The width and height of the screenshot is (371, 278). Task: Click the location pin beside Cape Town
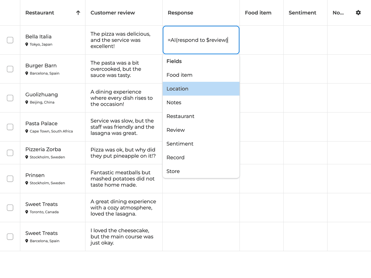(x=27, y=131)
